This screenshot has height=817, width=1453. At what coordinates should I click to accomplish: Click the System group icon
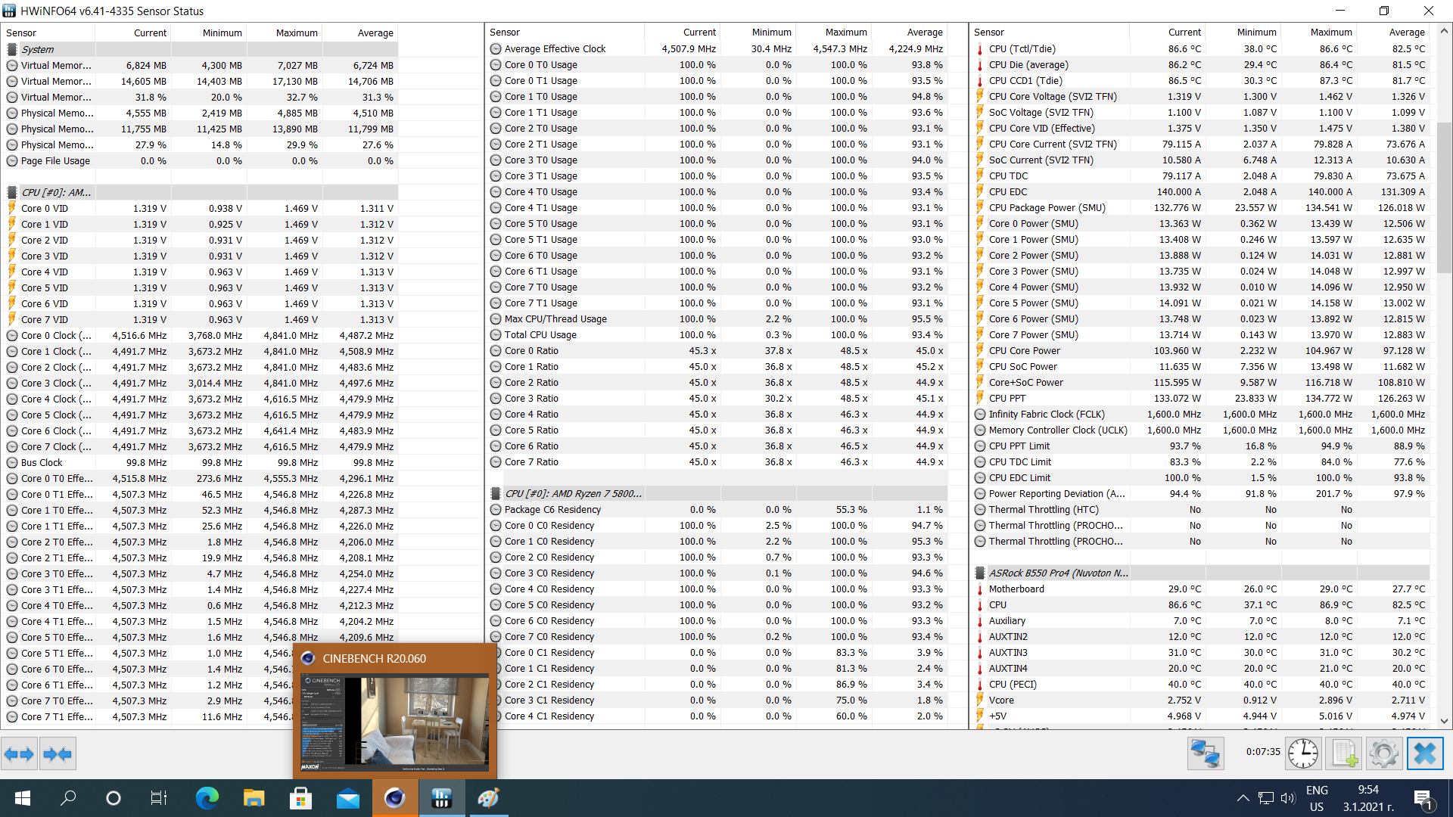click(12, 49)
